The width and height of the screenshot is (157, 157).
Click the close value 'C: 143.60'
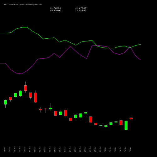click(56, 8)
